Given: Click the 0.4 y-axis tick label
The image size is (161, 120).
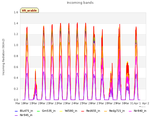Looking at the screenshot, I should click(16, 78).
